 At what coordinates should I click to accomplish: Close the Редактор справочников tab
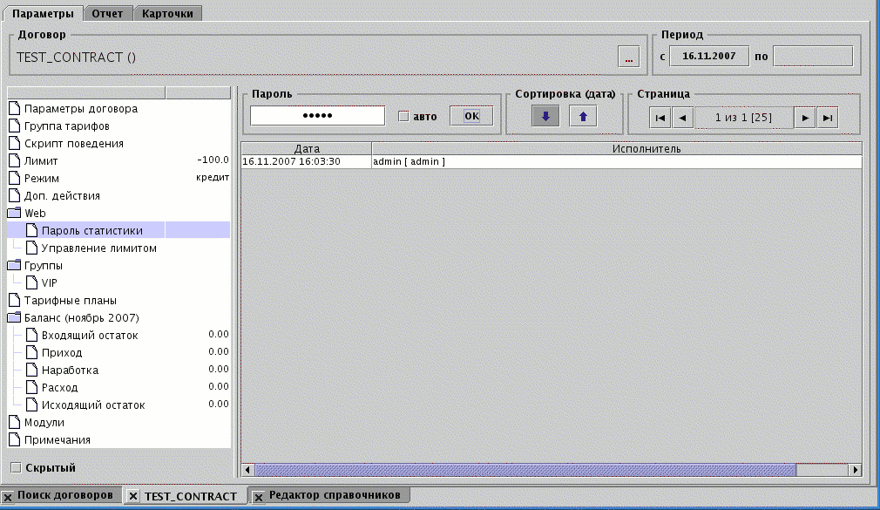click(x=259, y=496)
